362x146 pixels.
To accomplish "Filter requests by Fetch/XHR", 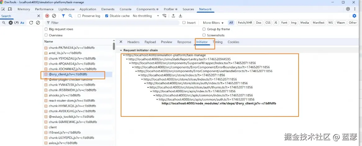I will tap(245, 23).
